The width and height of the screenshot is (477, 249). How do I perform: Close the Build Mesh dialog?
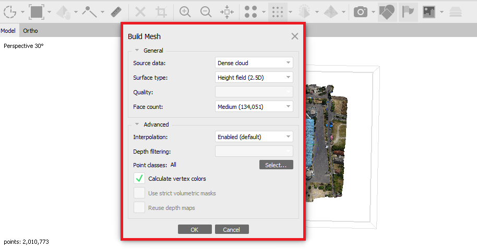[x=295, y=36]
